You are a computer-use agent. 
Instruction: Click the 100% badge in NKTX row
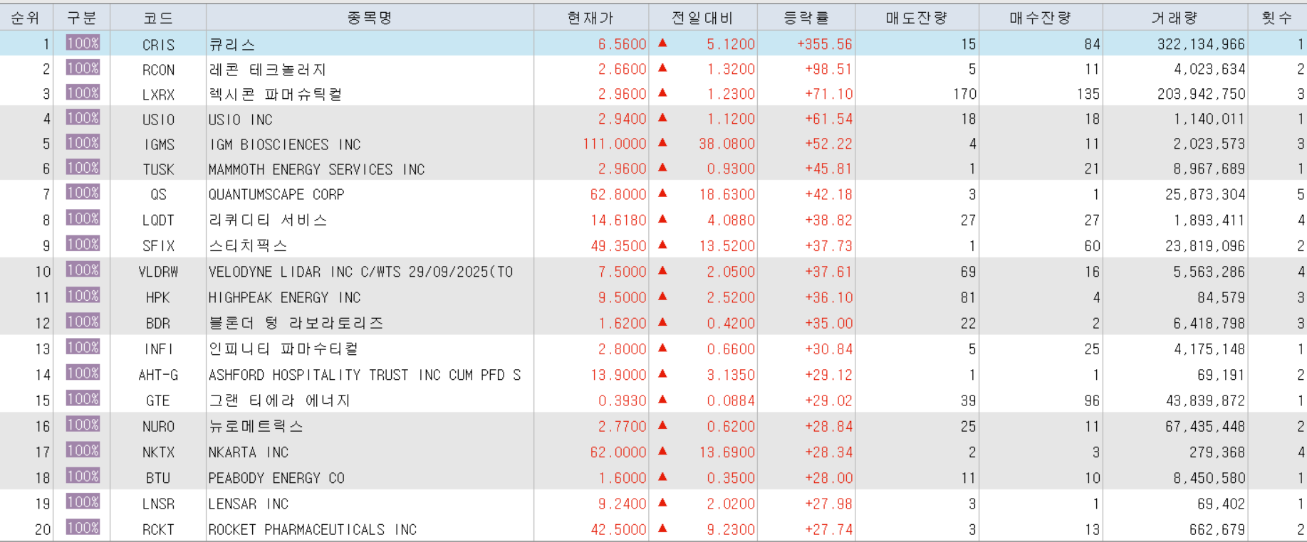point(83,451)
